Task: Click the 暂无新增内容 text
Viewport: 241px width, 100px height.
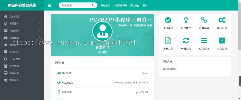Action: click(170, 69)
